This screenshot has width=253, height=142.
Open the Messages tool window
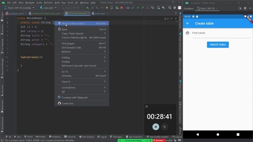[116, 137]
